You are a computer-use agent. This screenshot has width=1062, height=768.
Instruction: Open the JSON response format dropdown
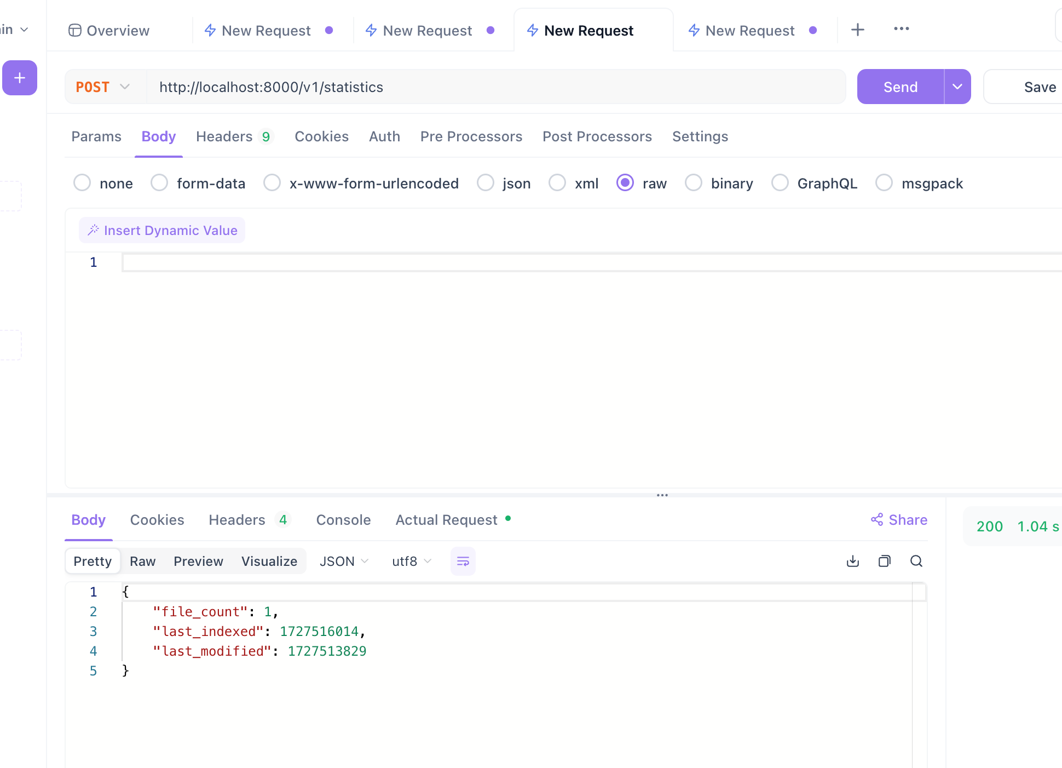pos(344,561)
